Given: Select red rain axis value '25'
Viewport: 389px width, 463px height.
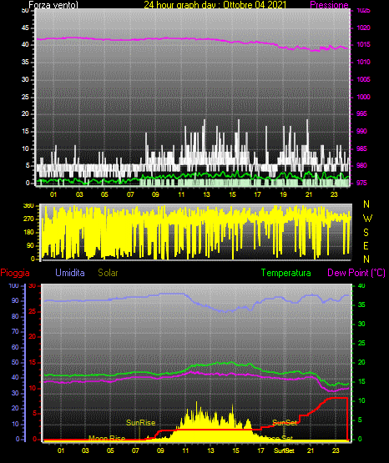Looking at the screenshot, I should [33, 311].
